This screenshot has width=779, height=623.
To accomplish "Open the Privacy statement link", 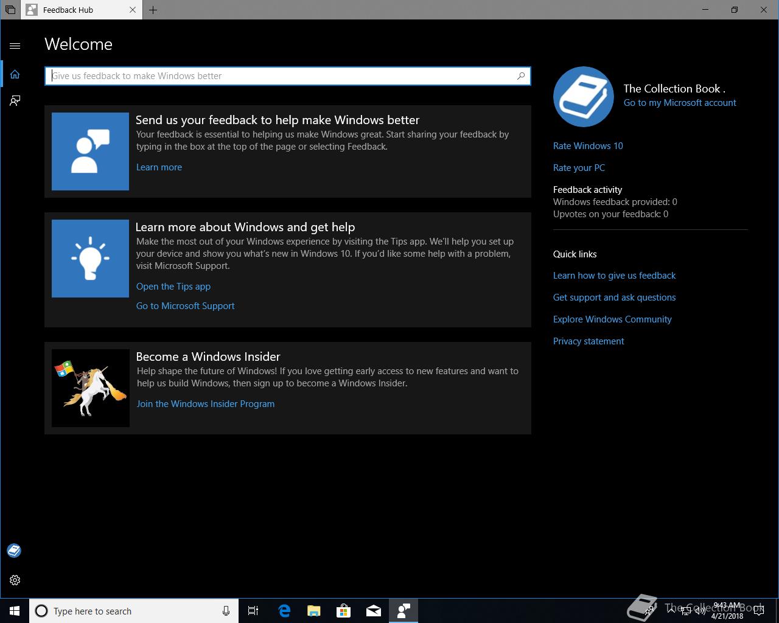I will 589,341.
